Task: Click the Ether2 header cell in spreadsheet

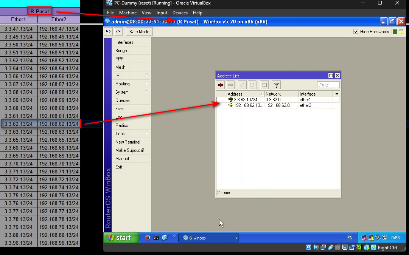Action: coord(59,19)
